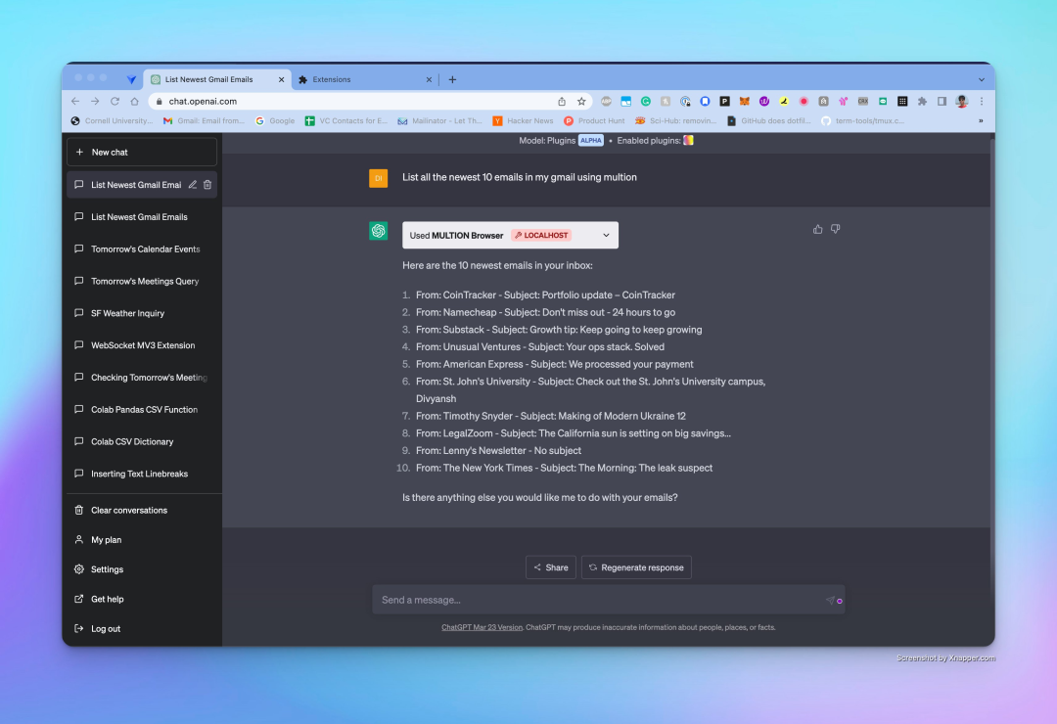Open the VC Contacts bookmark
Image resolution: width=1057 pixels, height=724 pixels.
(346, 120)
